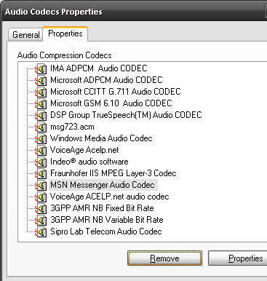Screen dimensions: 267x281
Task: Select the Properties tab
Action: (65, 33)
